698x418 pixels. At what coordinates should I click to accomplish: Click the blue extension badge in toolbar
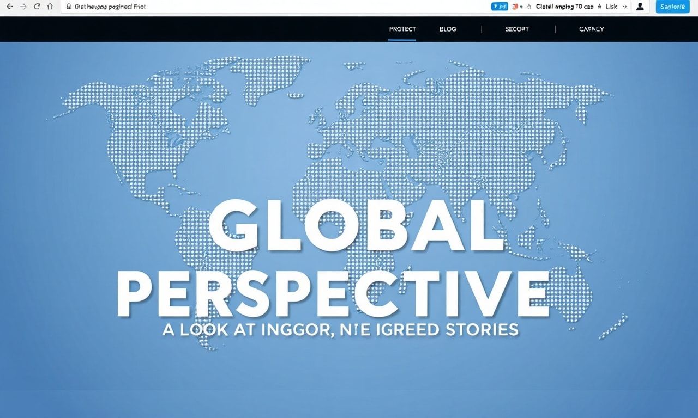499,7
